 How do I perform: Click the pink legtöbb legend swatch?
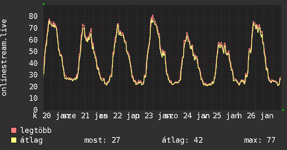click(x=14, y=130)
